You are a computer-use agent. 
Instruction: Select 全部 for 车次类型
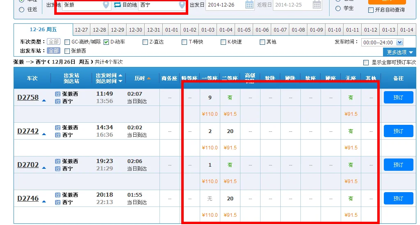(x=53, y=42)
